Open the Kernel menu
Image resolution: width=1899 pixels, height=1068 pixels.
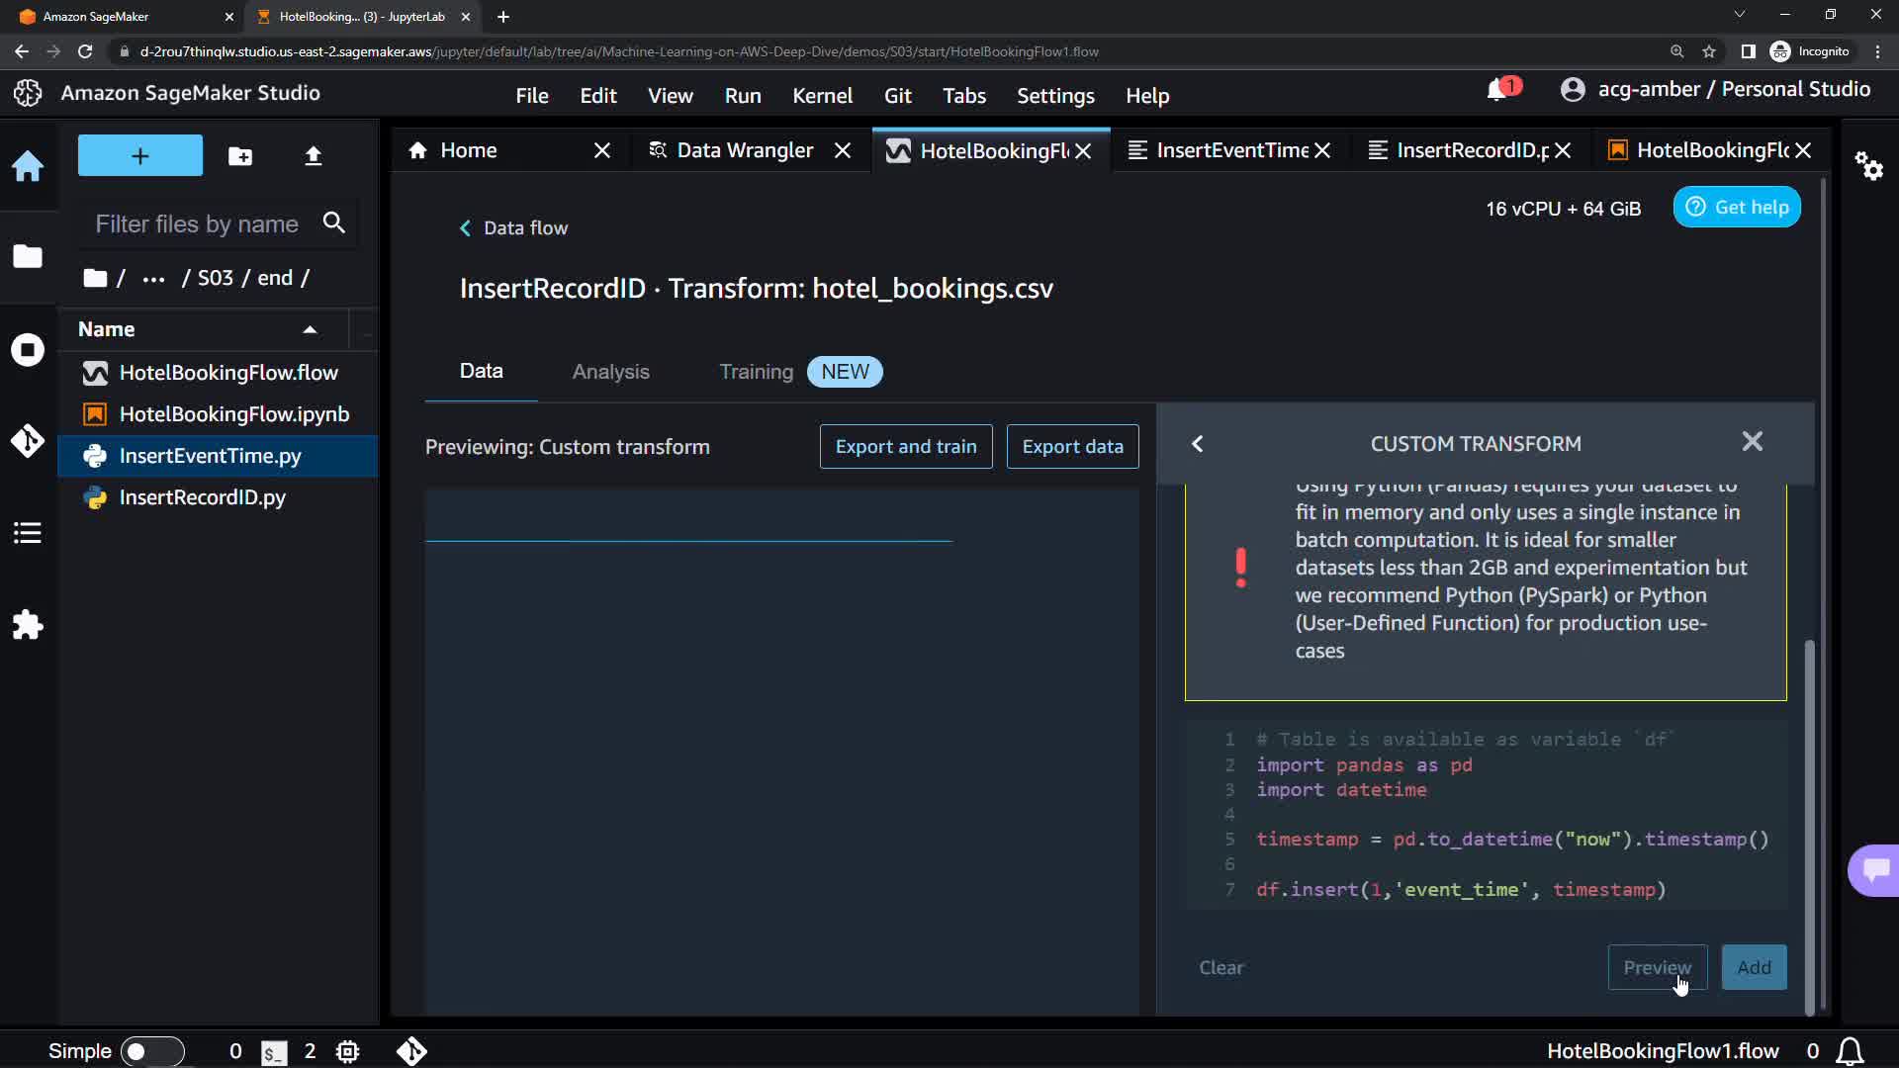click(x=821, y=96)
